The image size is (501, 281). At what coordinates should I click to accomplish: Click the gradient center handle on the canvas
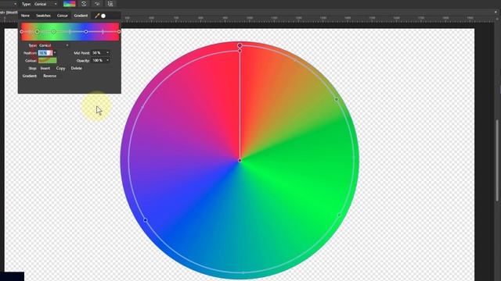coord(240,160)
